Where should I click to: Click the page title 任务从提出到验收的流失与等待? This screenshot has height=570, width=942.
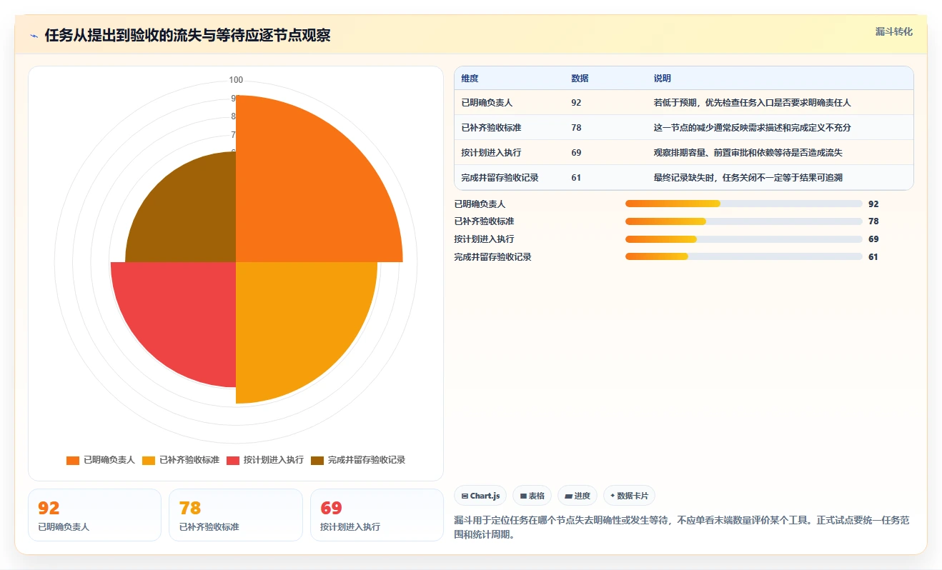(x=187, y=36)
